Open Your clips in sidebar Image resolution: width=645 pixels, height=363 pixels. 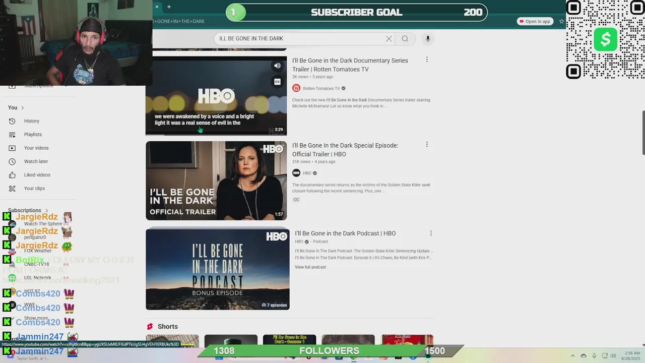point(34,189)
